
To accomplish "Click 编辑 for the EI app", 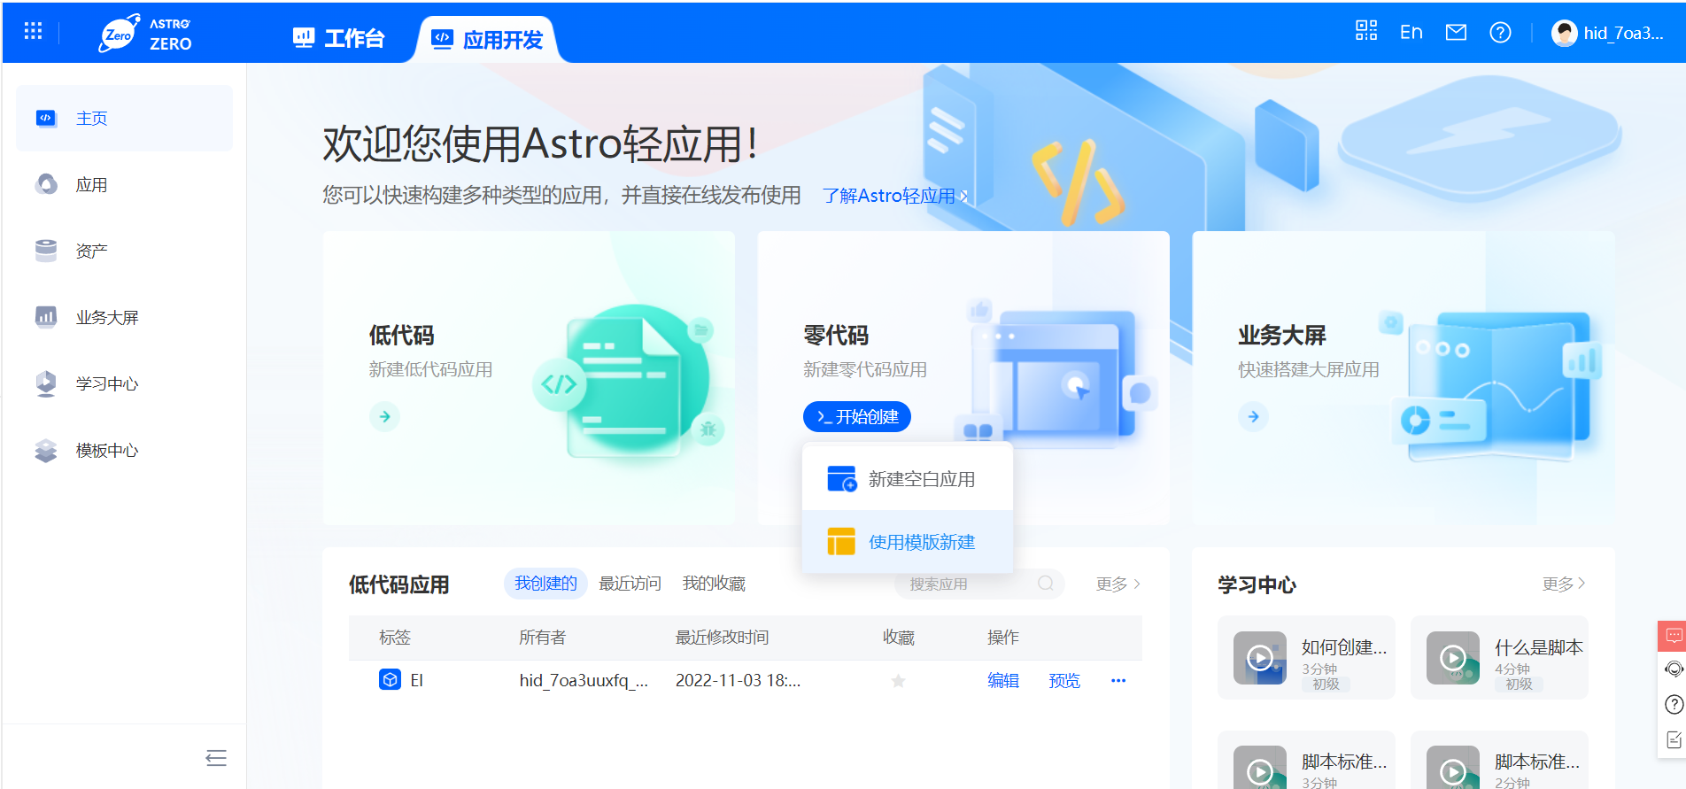I will pyautogui.click(x=1003, y=681).
